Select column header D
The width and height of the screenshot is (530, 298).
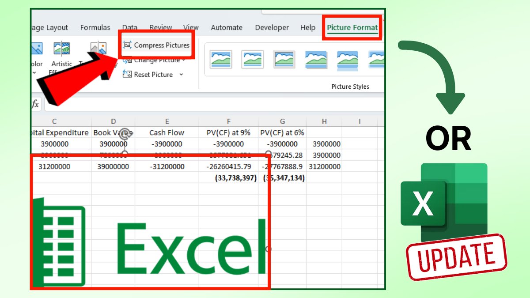(x=113, y=121)
